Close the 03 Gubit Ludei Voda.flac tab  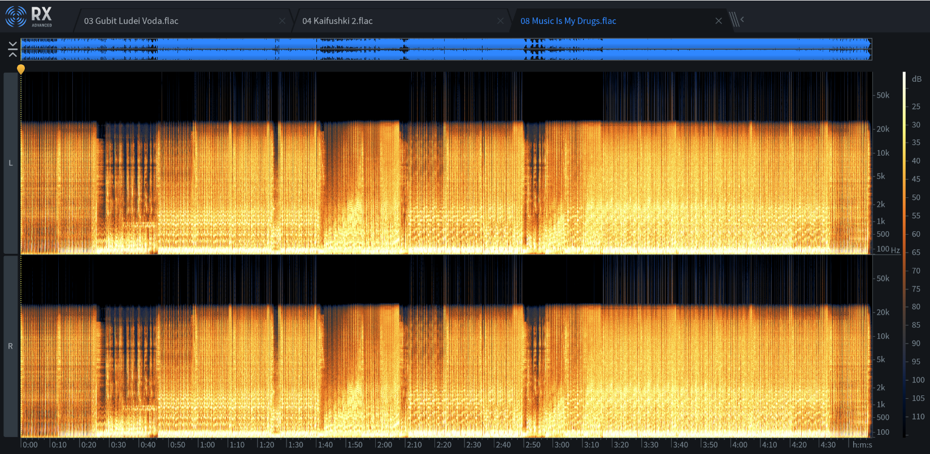coord(282,21)
